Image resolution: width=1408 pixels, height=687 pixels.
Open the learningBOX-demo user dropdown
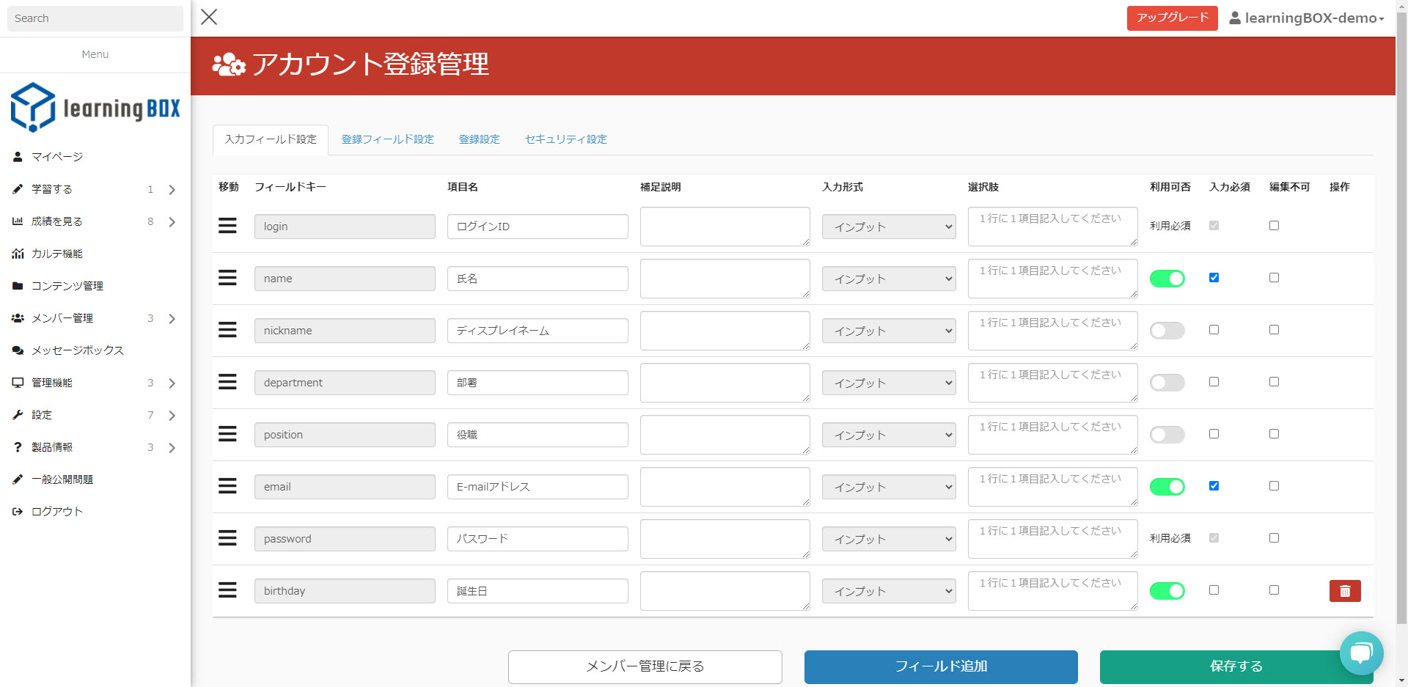pos(1306,18)
